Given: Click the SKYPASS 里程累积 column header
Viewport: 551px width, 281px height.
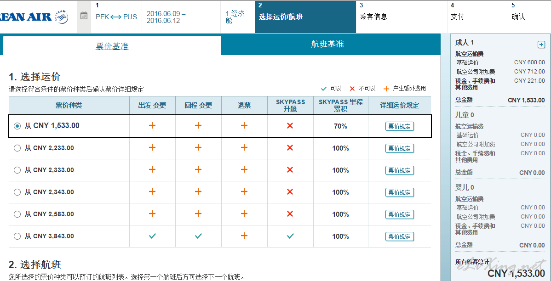Looking at the screenshot, I should click(x=340, y=105).
